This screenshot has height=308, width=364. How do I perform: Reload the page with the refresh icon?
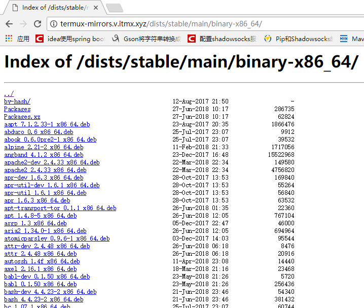pyautogui.click(x=38, y=24)
